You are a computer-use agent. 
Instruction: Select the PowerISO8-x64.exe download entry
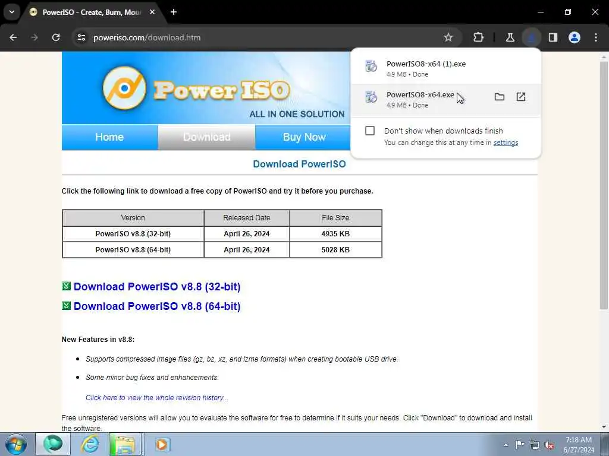[445, 100]
